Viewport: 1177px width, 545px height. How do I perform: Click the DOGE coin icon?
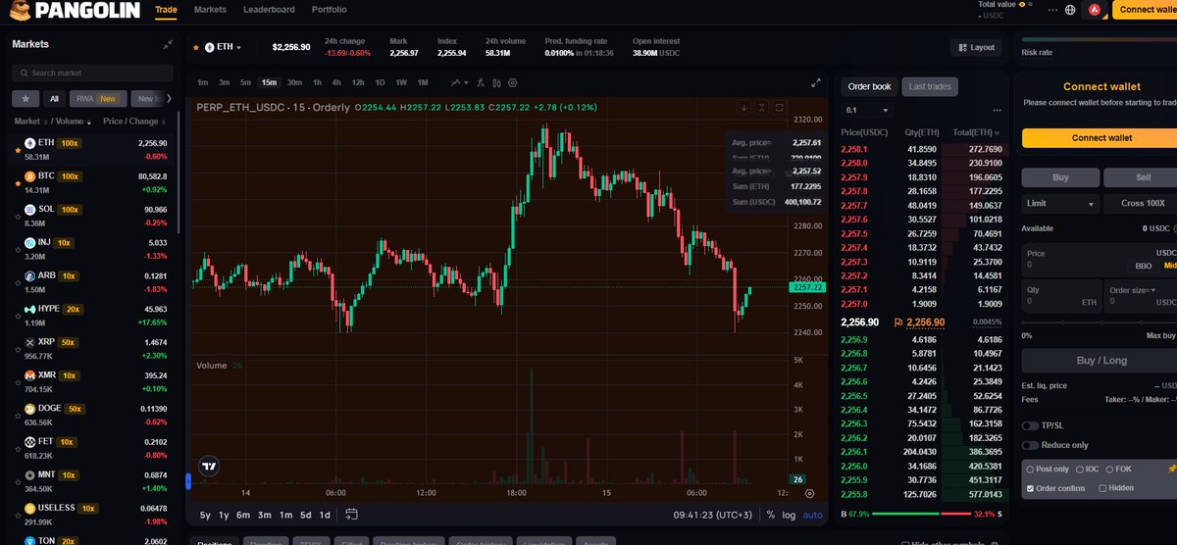click(x=29, y=408)
